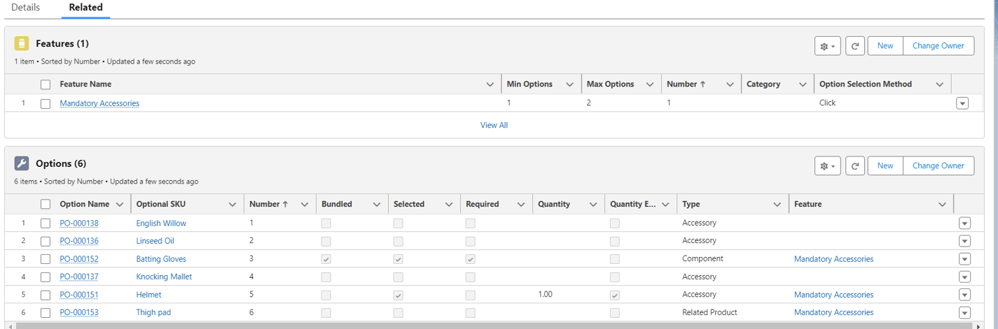
Task: Click New button in Options list
Action: [885, 166]
